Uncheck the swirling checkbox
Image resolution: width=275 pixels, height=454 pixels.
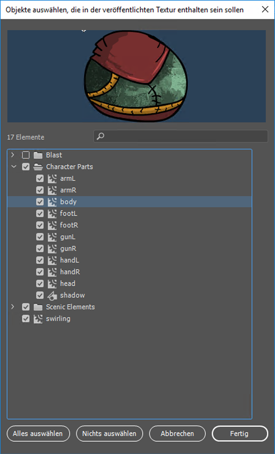coord(26,319)
